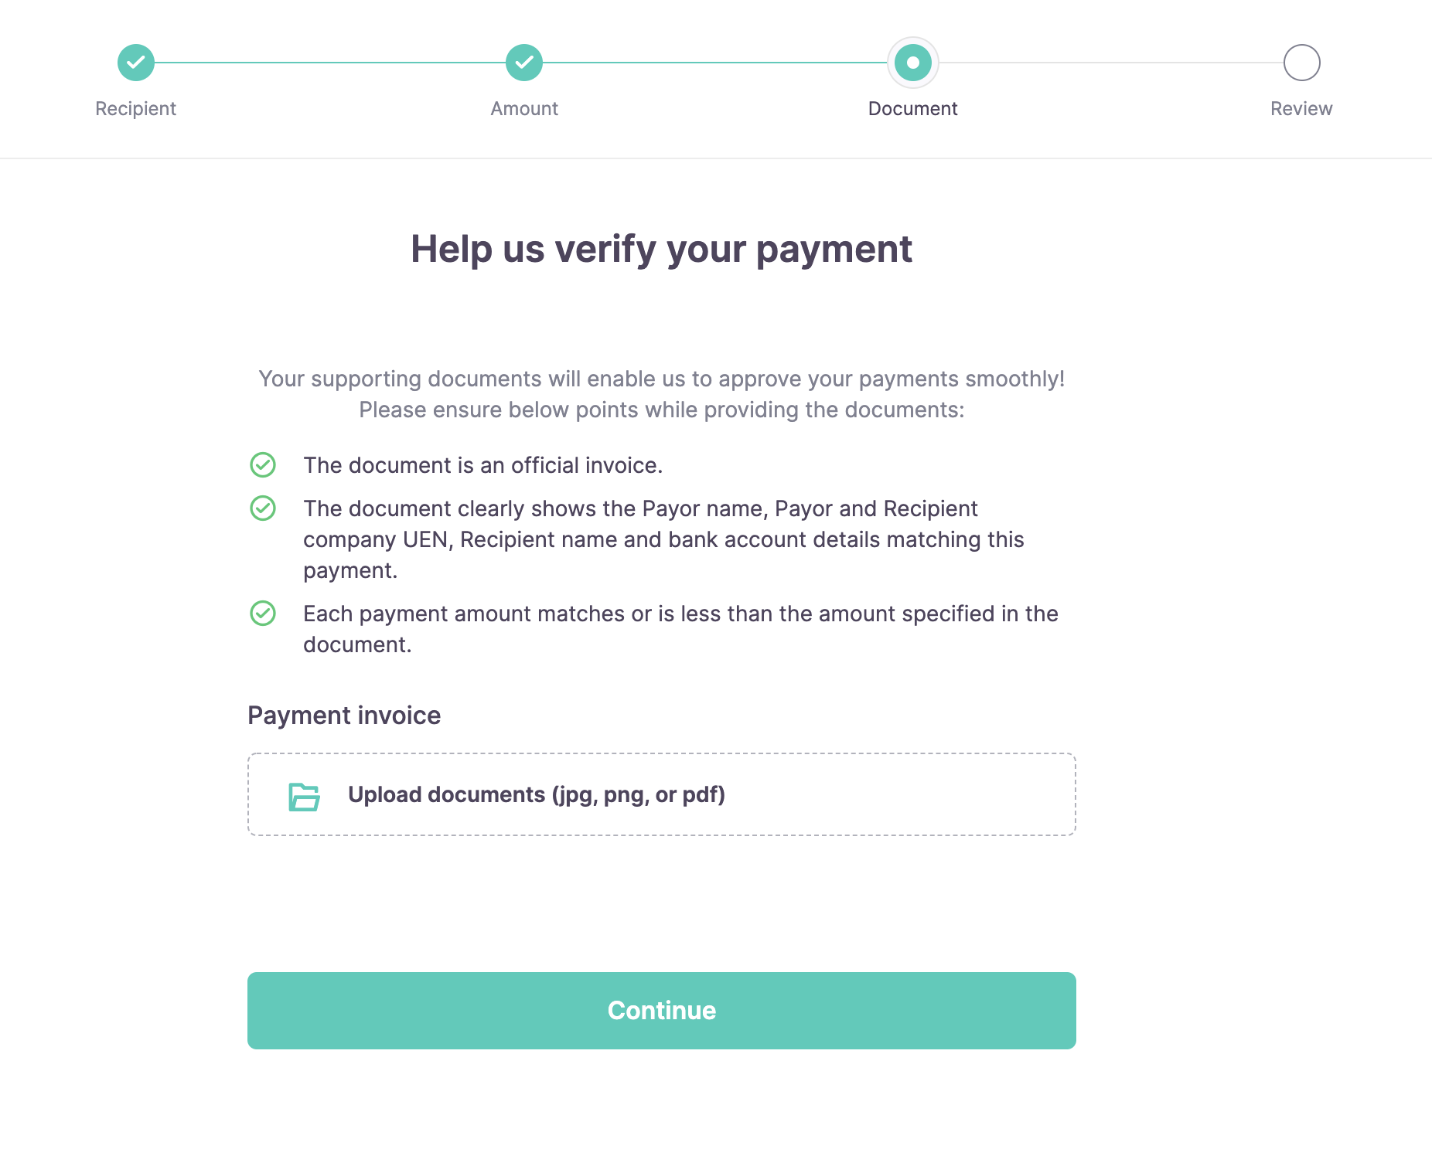
Task: Click the Recipient step checkmark circle
Action: point(136,63)
